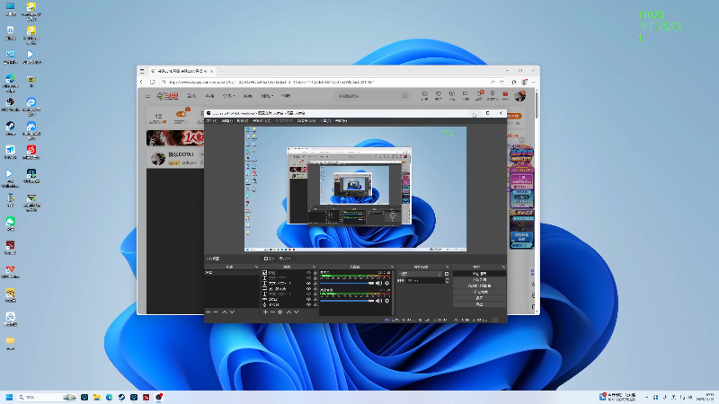The width and height of the screenshot is (719, 404).
Task: Remove the selected source in OBS Sources dock
Action: (x=273, y=312)
